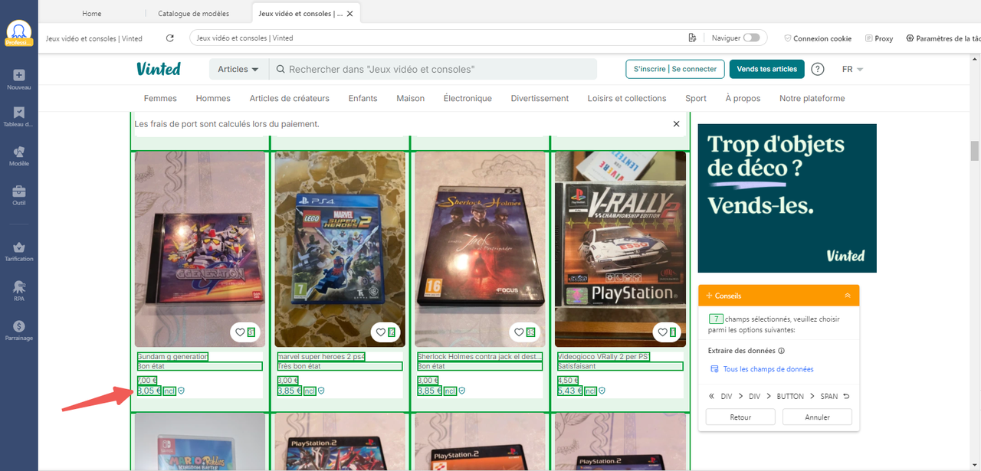The height and width of the screenshot is (471, 981).
Task: Undo the selection with the Conseils arrow icon
Action: pos(846,397)
